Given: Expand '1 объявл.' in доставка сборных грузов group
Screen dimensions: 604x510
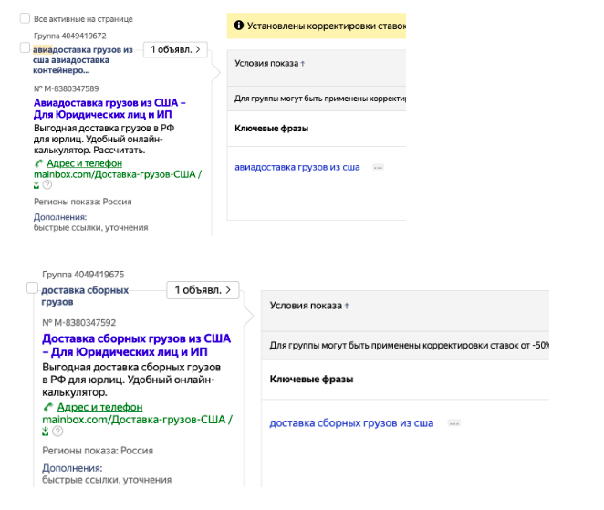Looking at the screenshot, I should coord(203,290).
